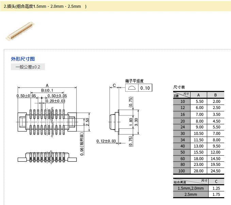
Task: Click the 0.20±0.03 dimension label
Action: point(55,101)
